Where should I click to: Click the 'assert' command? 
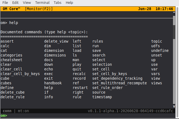click(x=7, y=41)
